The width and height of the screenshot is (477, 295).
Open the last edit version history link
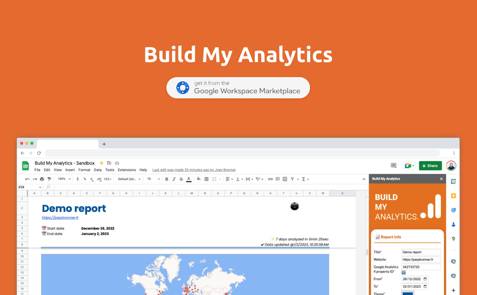[x=194, y=170]
